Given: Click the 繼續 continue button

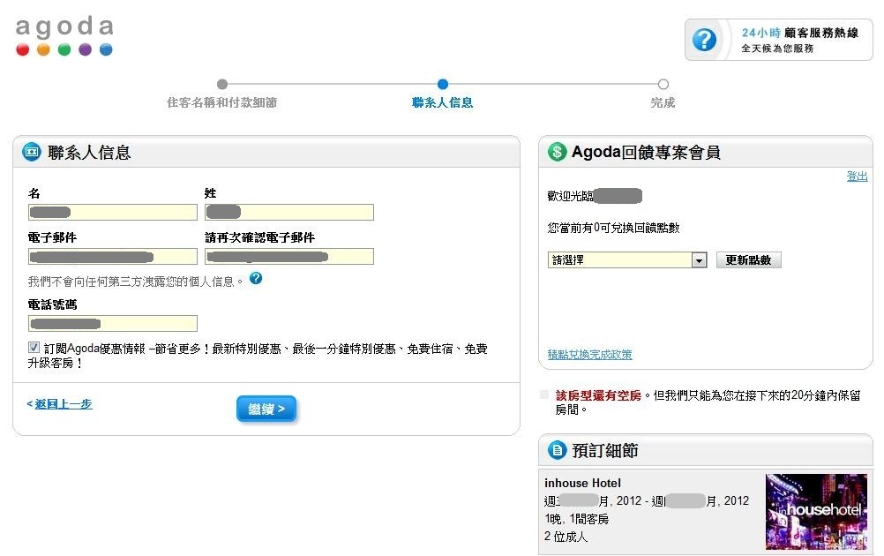Looking at the screenshot, I should [x=266, y=409].
